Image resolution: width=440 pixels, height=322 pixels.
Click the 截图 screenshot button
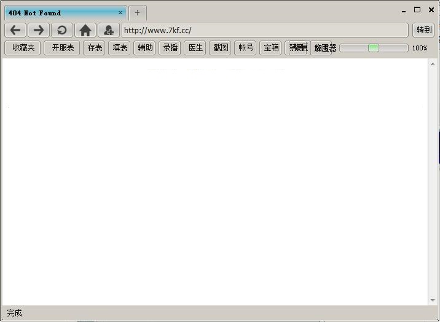(x=221, y=48)
